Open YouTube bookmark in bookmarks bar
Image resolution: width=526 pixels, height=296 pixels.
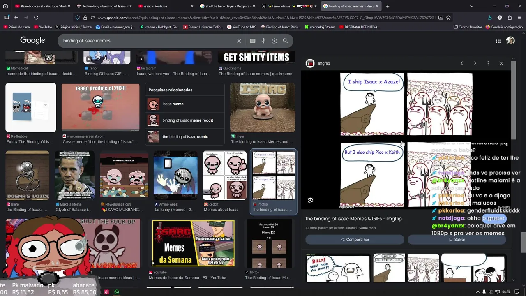(42, 27)
